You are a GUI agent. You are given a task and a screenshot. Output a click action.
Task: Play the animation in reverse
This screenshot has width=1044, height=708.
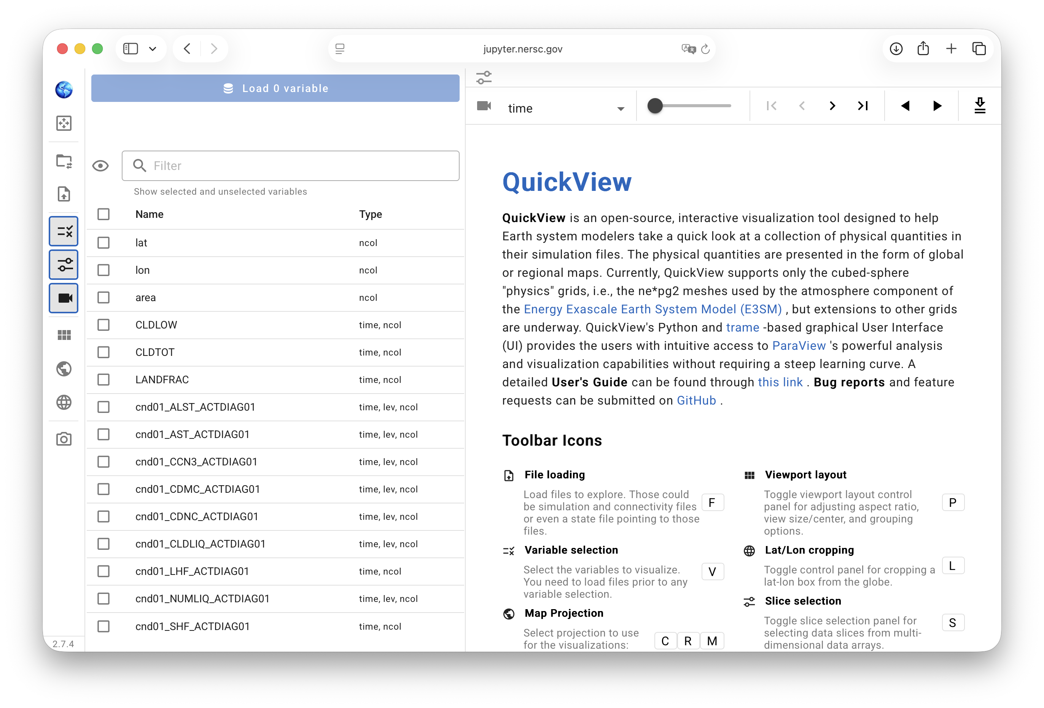point(905,106)
